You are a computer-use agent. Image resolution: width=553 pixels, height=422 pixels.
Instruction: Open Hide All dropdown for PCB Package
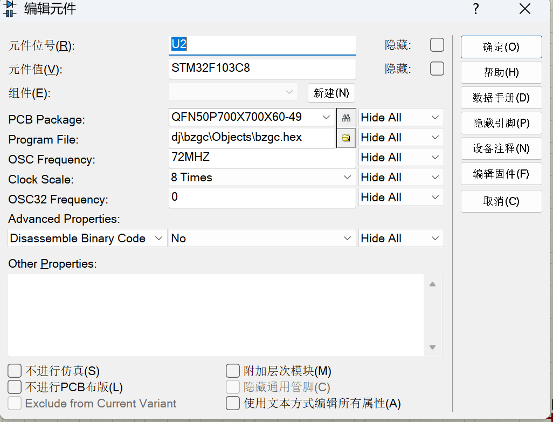[x=401, y=117]
